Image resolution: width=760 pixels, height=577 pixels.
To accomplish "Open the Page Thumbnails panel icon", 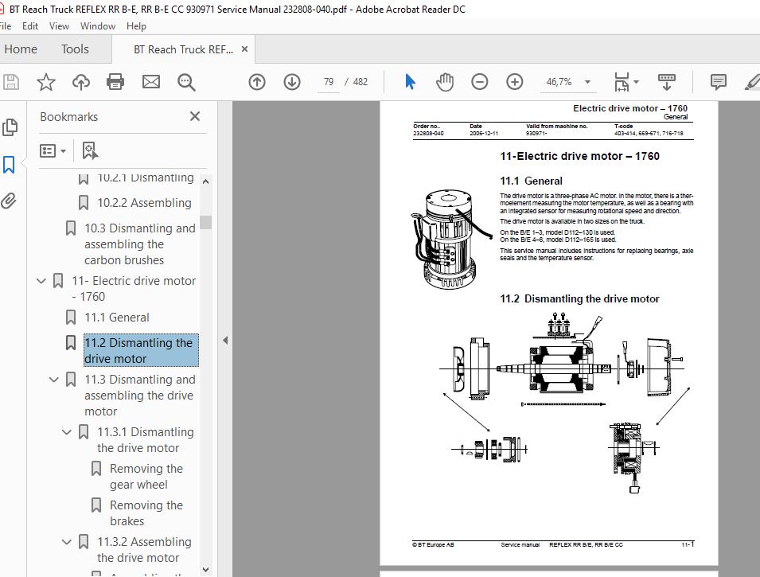I will pyautogui.click(x=10, y=127).
